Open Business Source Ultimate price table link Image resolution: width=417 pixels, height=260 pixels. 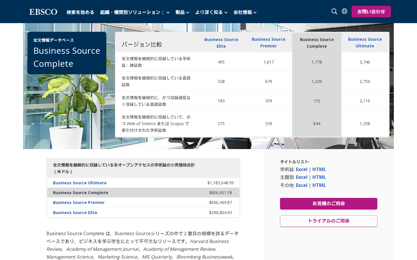coord(80,183)
